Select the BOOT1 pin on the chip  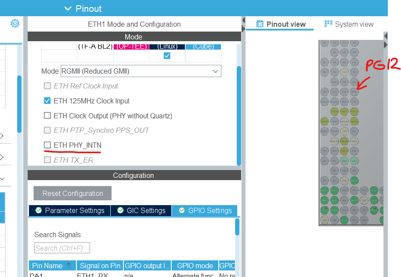tap(354, 121)
